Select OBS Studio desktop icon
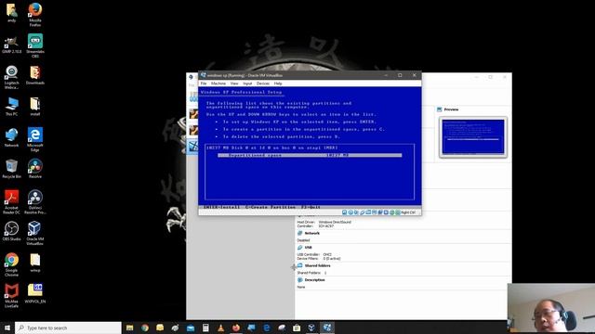 12,231
